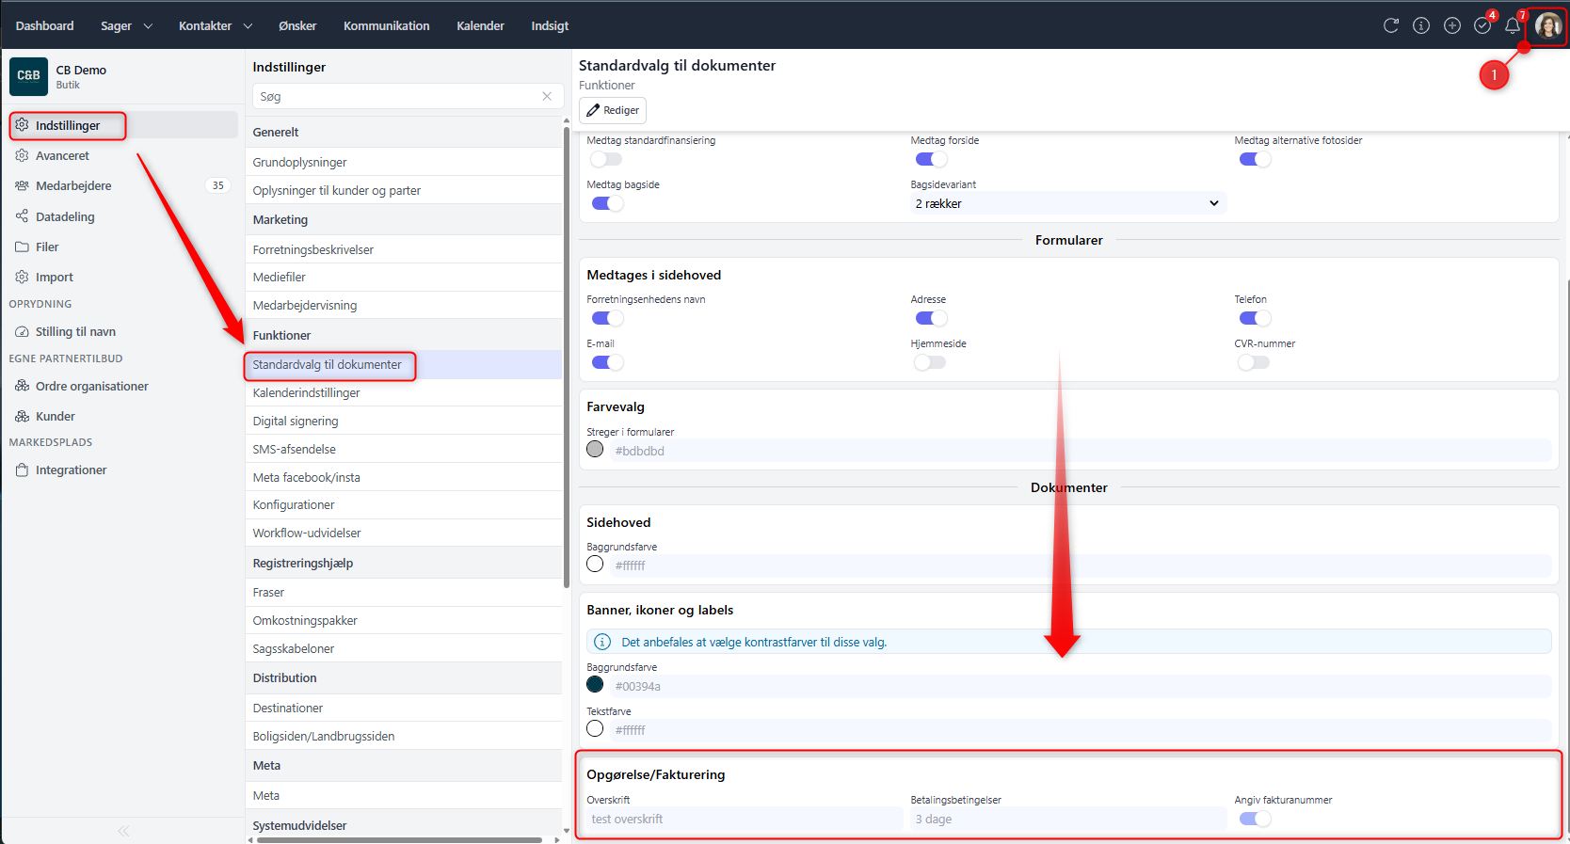Click the refresh icon in top bar
Viewport: 1570px width, 844px height.
[x=1390, y=25]
